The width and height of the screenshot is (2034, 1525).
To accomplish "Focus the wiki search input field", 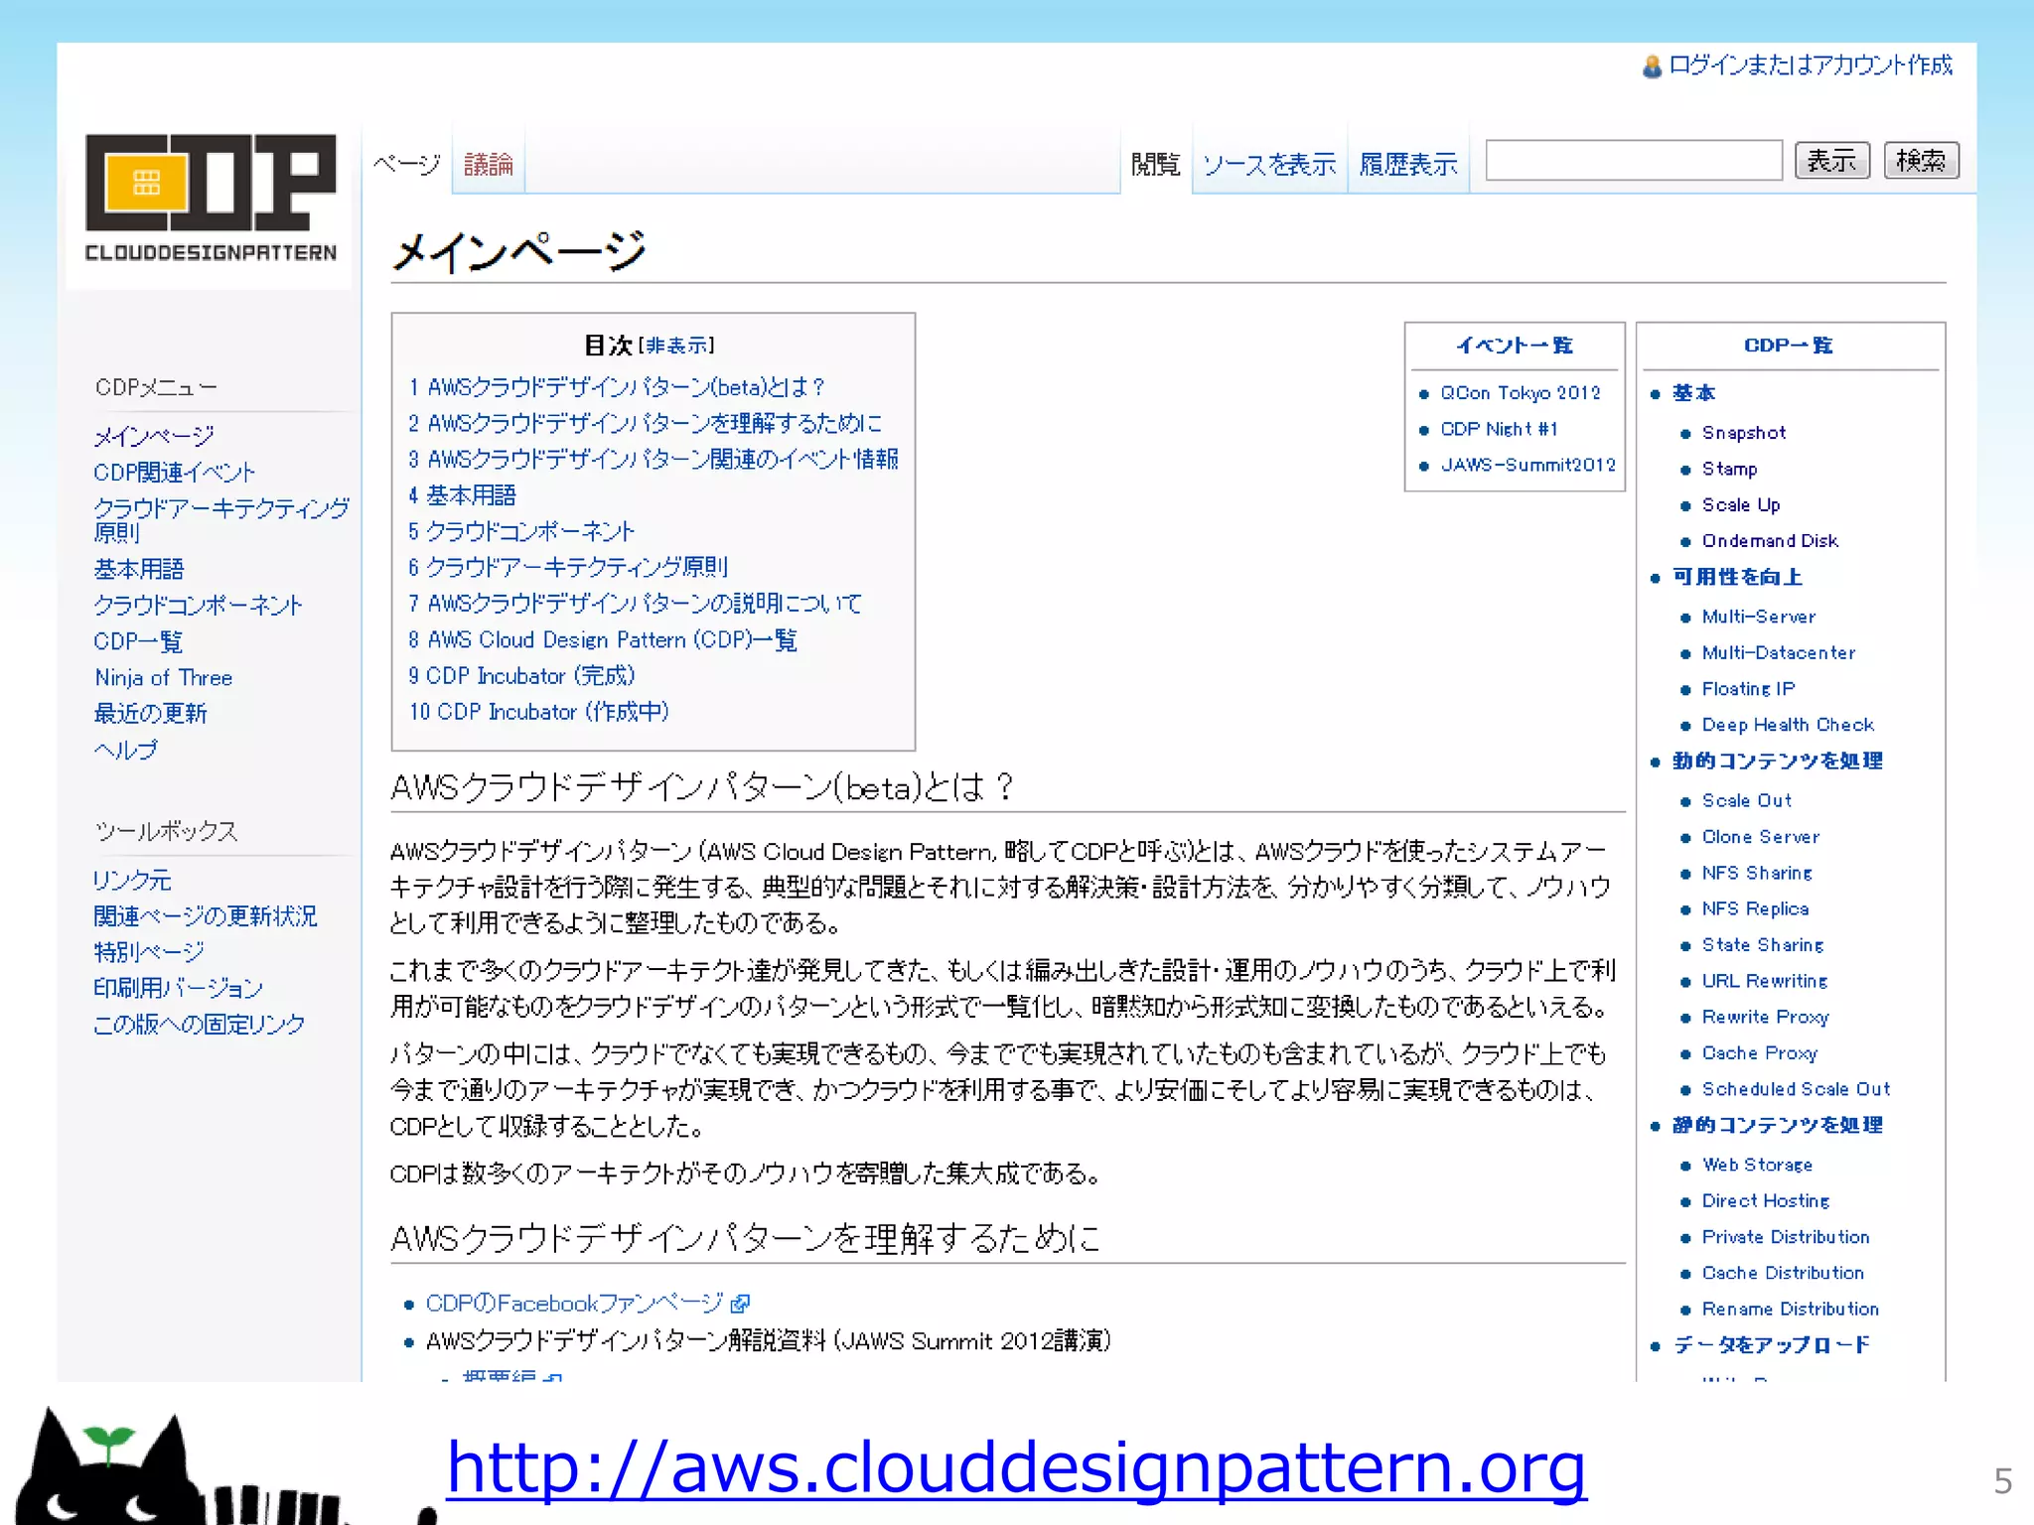I will point(1633,160).
